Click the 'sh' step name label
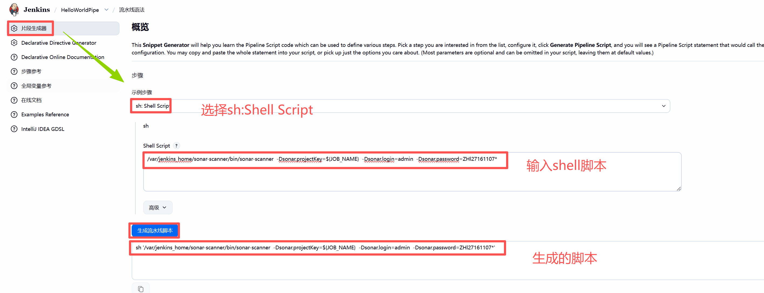764x293 pixels. [146, 126]
